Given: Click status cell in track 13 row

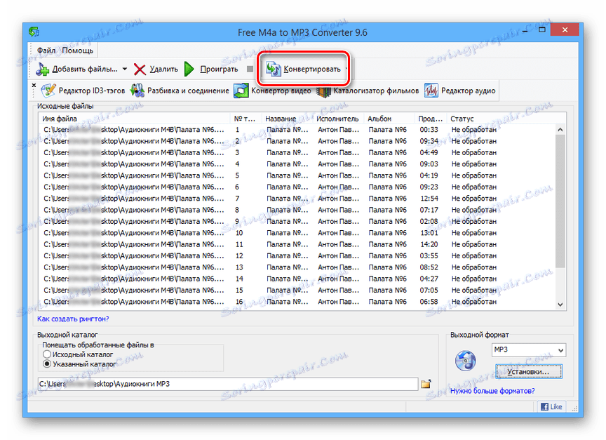Looking at the screenshot, I should 474,267.
